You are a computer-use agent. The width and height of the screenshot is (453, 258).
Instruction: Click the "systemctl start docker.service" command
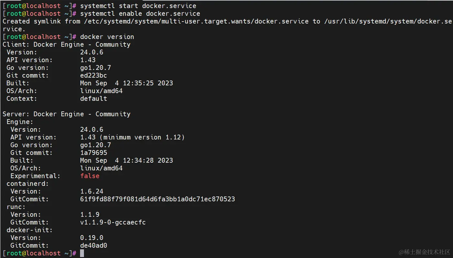(138, 6)
